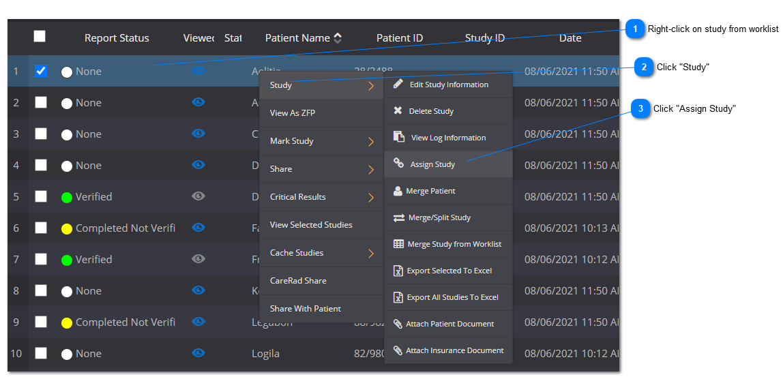Click the View Log Information document icon
783x379 pixels.
[399, 137]
